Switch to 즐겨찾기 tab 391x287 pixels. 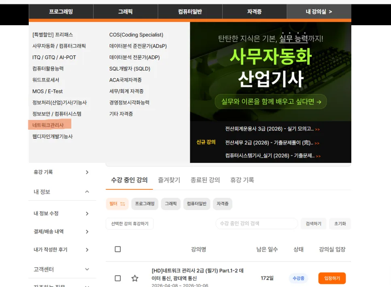[x=169, y=180]
